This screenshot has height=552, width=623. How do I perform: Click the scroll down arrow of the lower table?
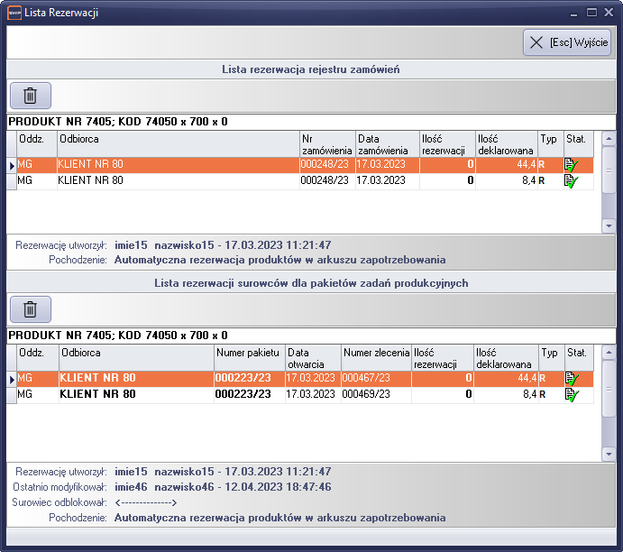(x=609, y=455)
